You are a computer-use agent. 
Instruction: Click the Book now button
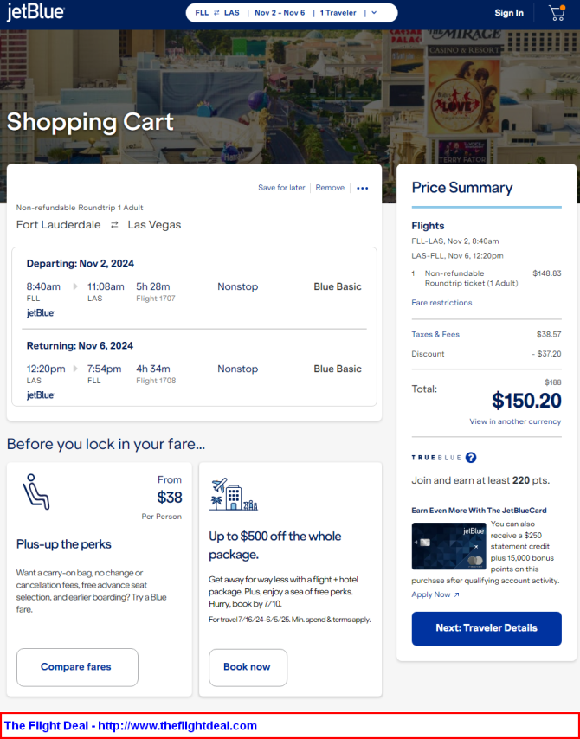click(248, 667)
